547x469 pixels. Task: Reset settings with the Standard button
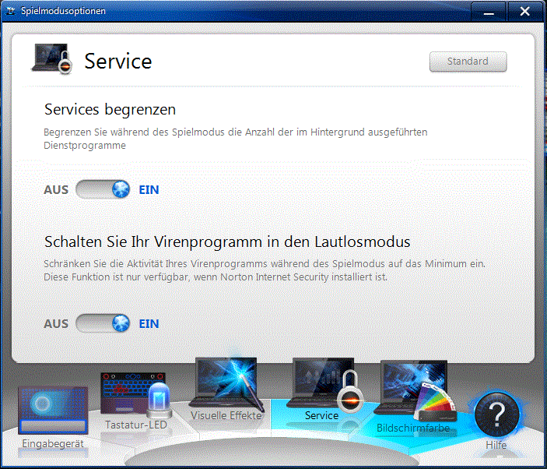pos(468,62)
